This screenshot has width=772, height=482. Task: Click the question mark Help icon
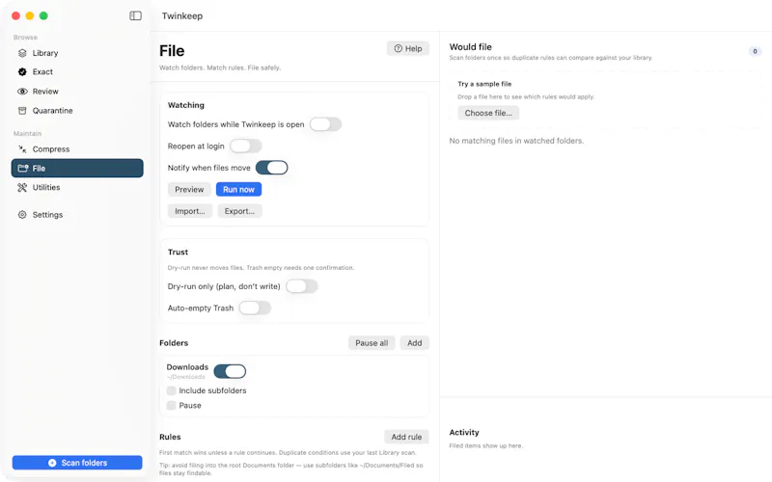click(399, 48)
